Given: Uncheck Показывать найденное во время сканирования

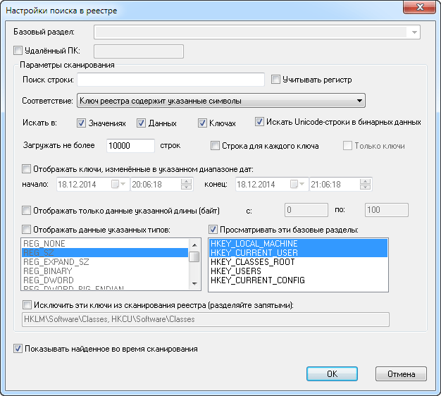Looking at the screenshot, I should coord(18,349).
